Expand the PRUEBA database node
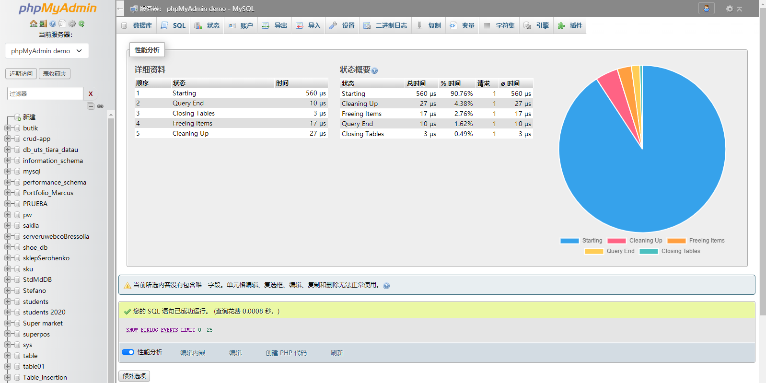Viewport: 766px width, 383px height. tap(7, 204)
